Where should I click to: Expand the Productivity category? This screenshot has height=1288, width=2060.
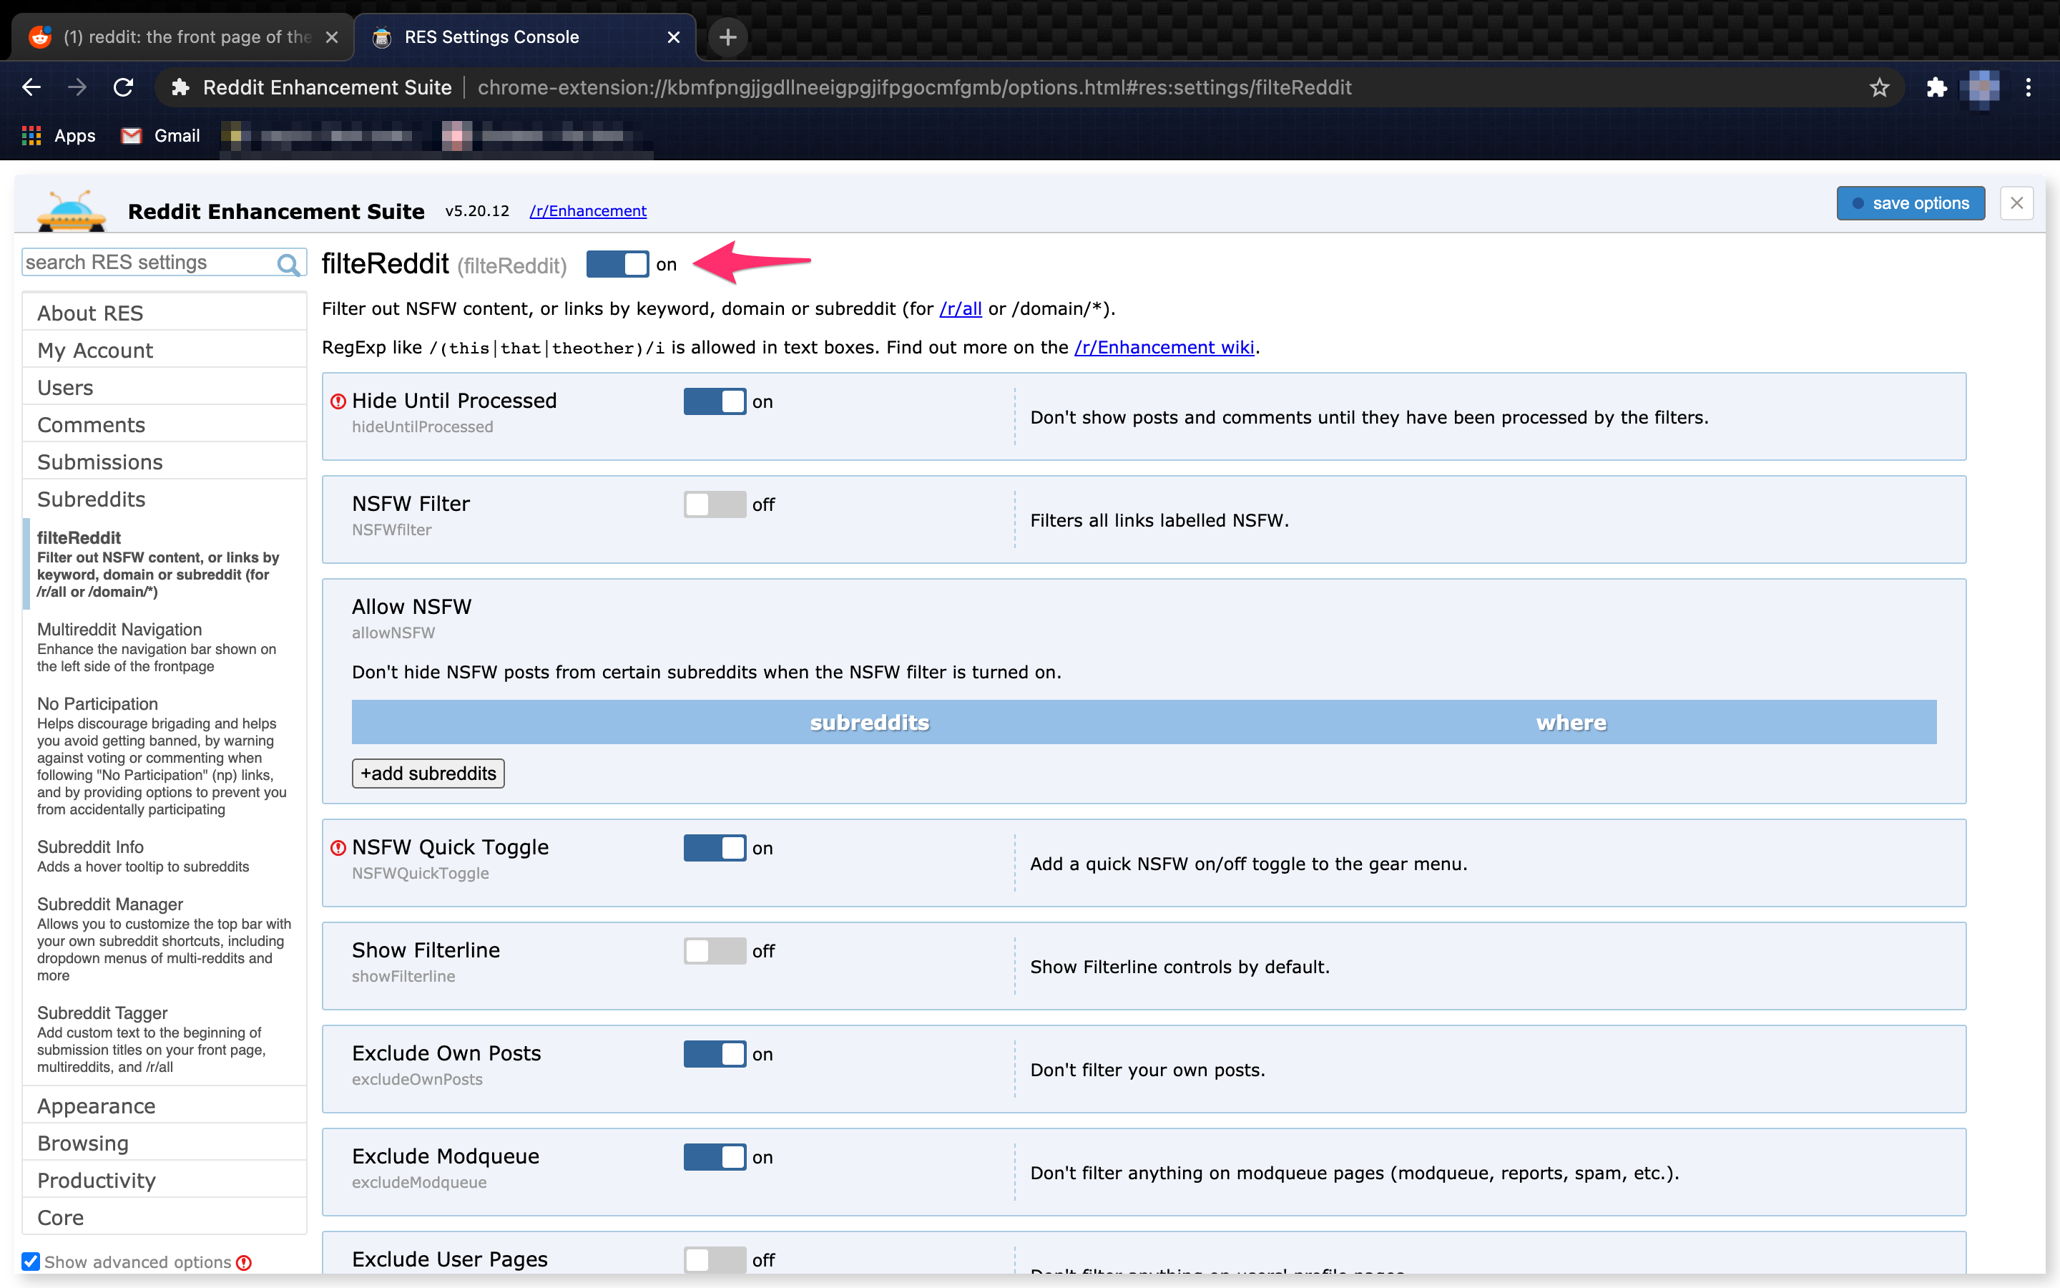coord(165,1180)
